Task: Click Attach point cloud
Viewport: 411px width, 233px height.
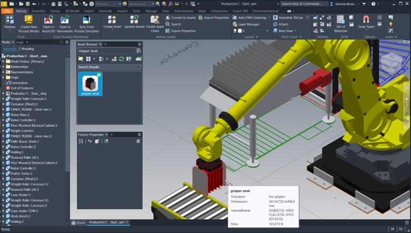Action: (x=280, y=24)
